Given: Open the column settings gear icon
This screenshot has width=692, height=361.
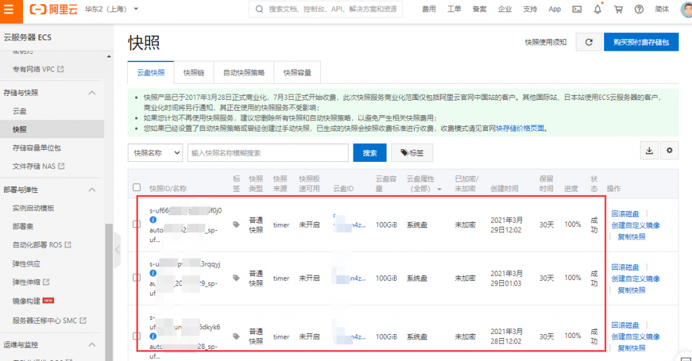Looking at the screenshot, I should pos(670,151).
